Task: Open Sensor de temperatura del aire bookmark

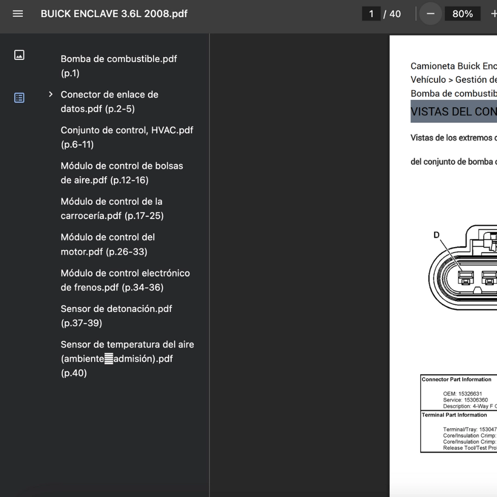Action: [x=127, y=358]
